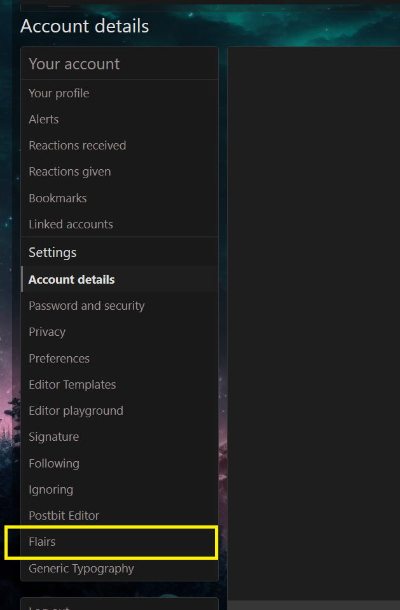The height and width of the screenshot is (610, 400).
Task: Click the Your account header
Action: pos(74,64)
